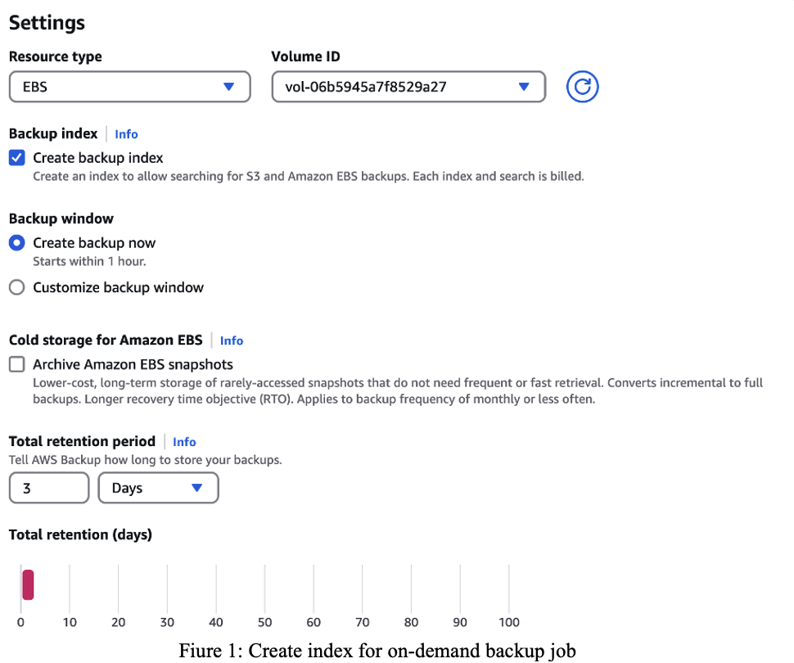The width and height of the screenshot is (794, 663).
Task: Open the vol-06b5945a7f8529a27 Volume ID dropdown
Action: (408, 87)
